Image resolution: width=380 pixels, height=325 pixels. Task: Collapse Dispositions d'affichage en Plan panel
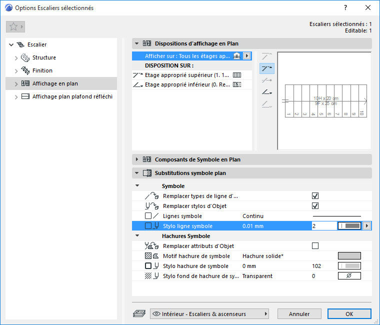click(136, 43)
